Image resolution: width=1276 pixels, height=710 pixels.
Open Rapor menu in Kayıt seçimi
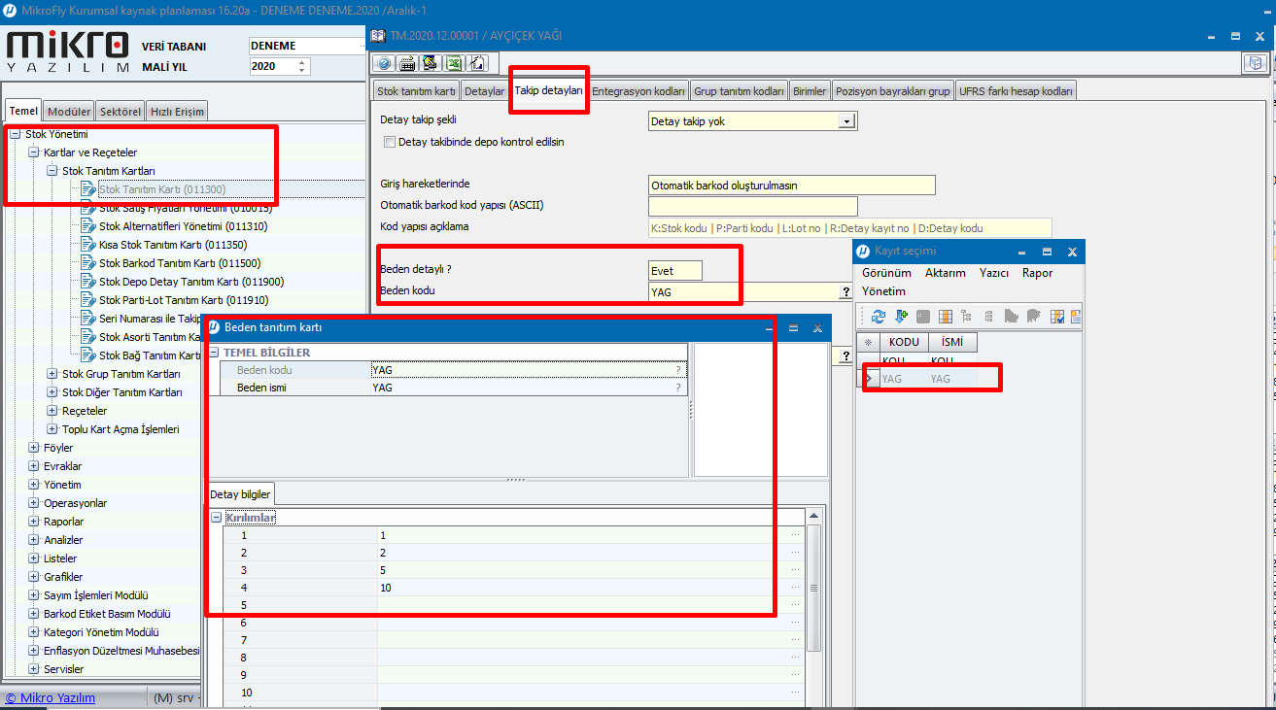1037,273
